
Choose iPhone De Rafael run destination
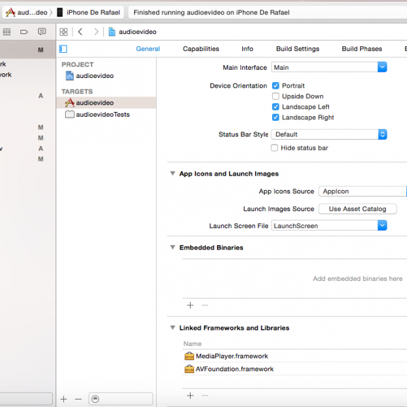point(88,12)
